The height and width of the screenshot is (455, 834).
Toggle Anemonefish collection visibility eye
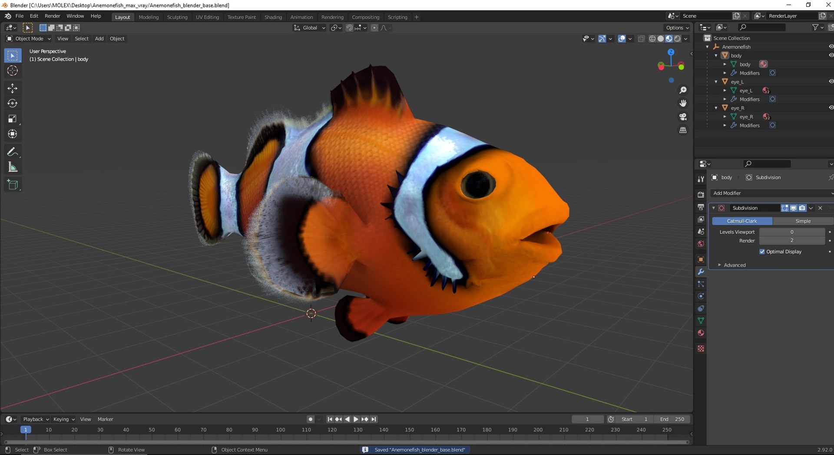pos(831,47)
